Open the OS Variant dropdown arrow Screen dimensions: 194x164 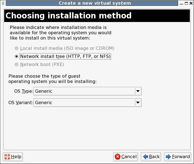(x=138, y=103)
